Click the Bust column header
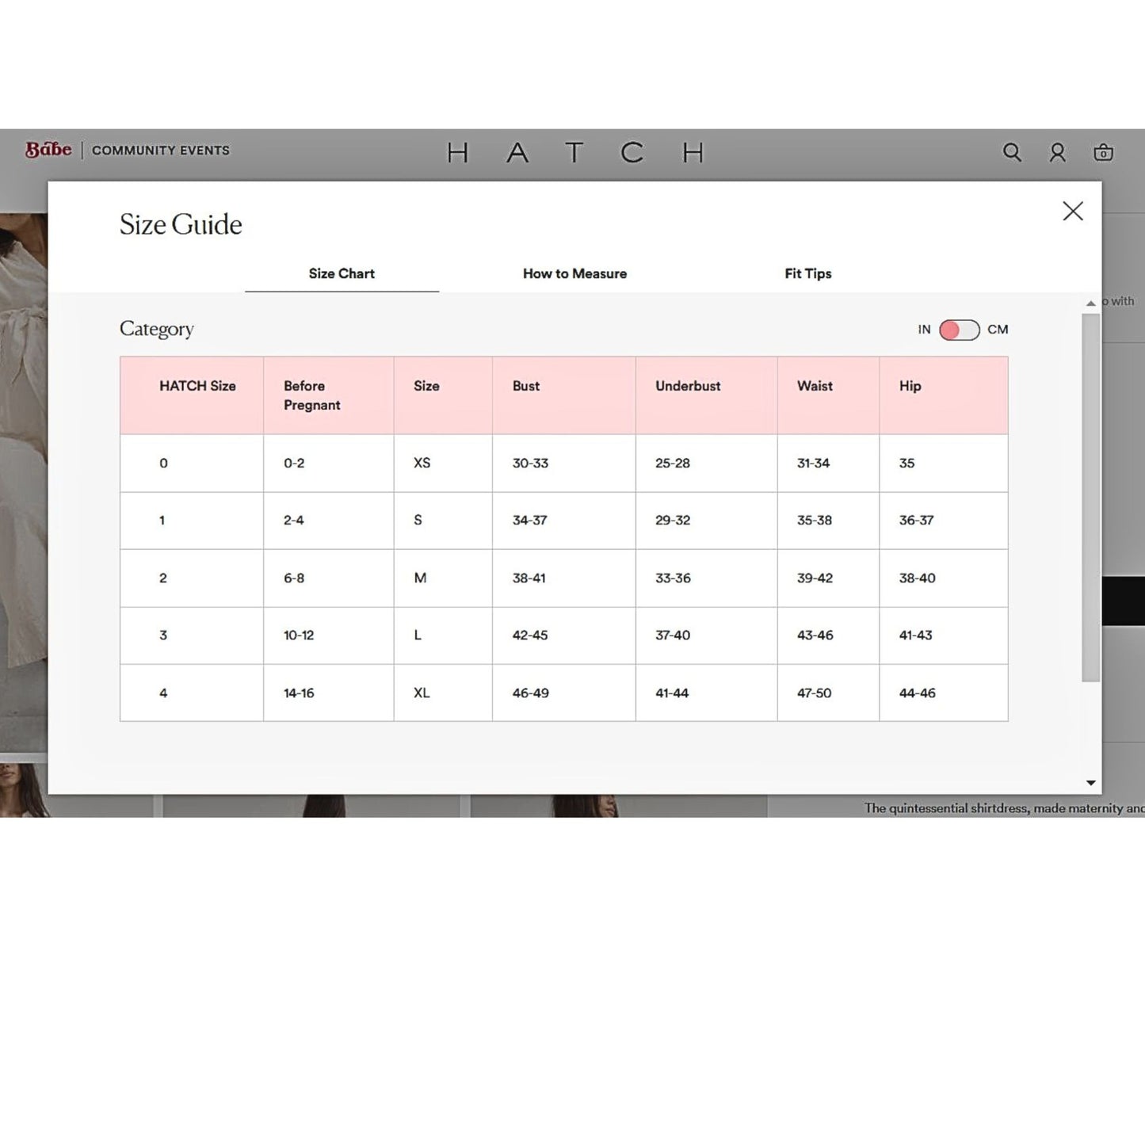 click(x=525, y=386)
